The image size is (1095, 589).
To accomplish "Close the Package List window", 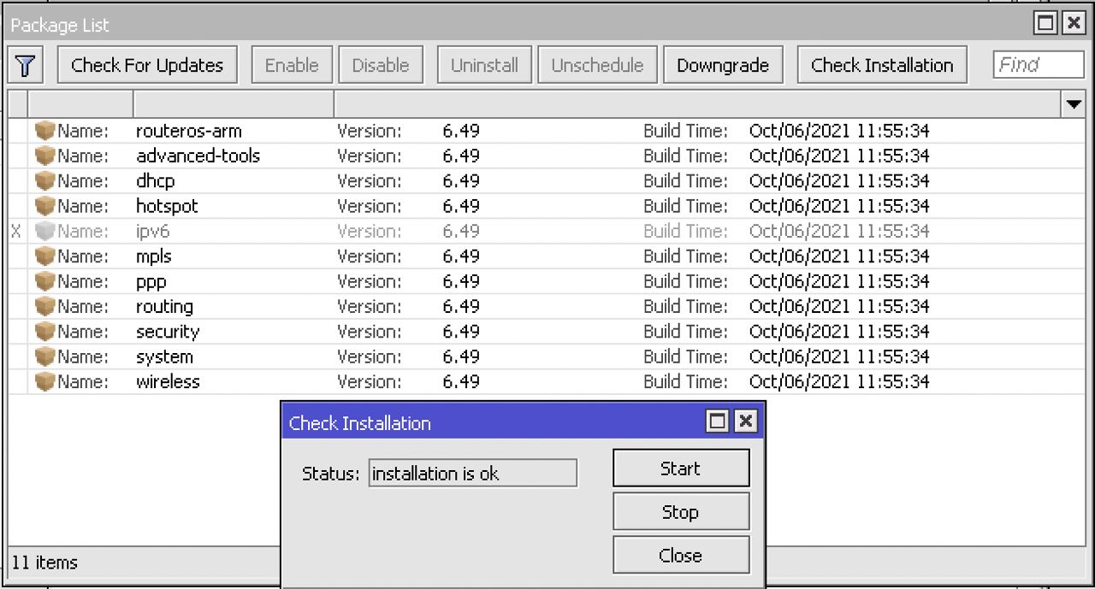I will [x=1074, y=24].
